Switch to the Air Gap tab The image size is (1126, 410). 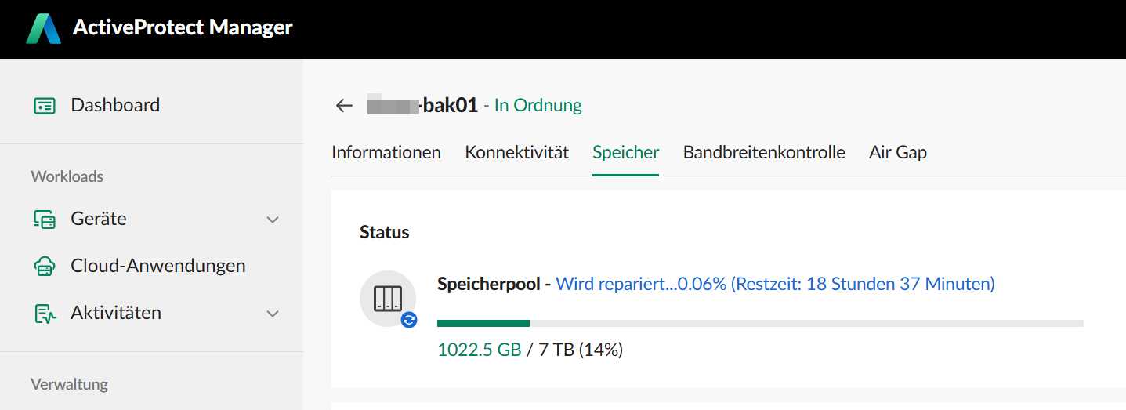click(x=898, y=152)
